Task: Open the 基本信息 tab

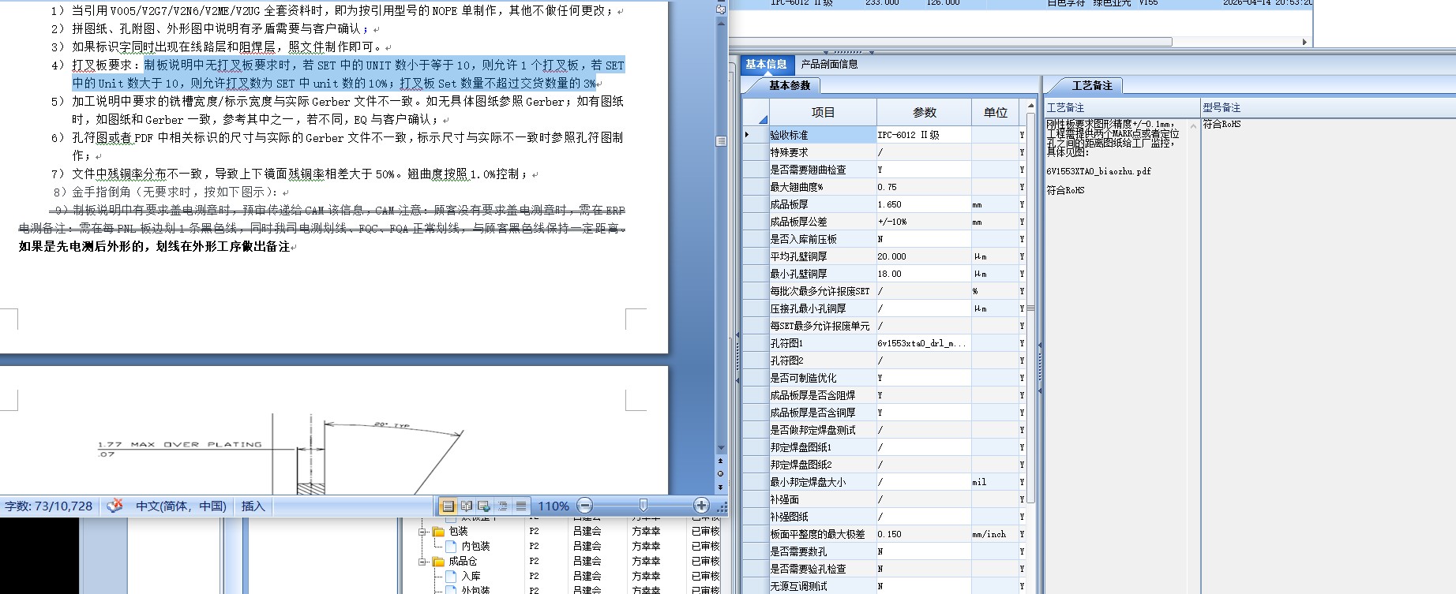Action: [x=766, y=64]
